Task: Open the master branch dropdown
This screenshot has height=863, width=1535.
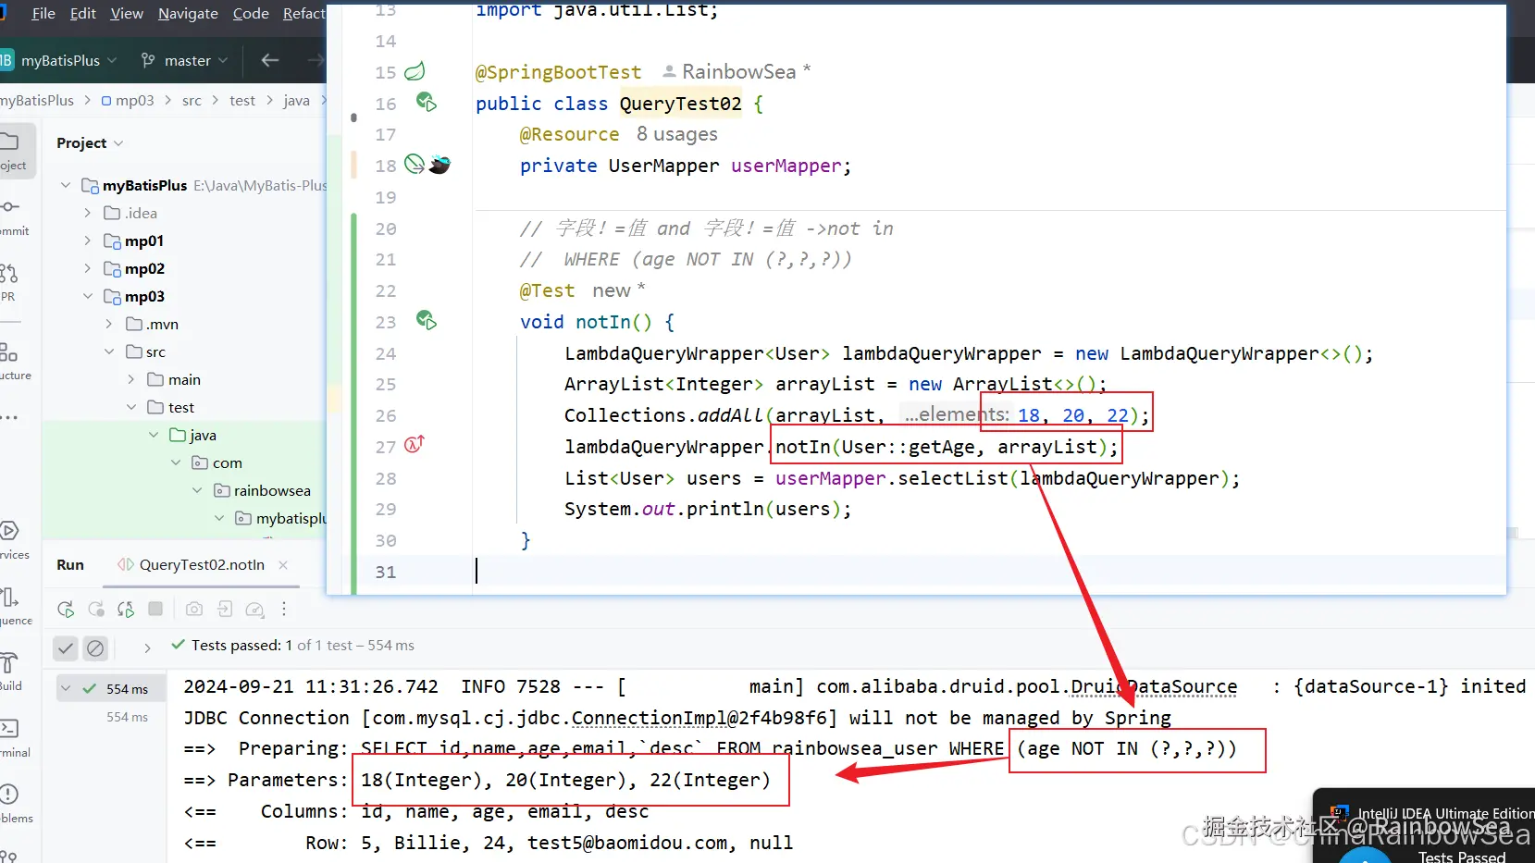Action: tap(184, 60)
